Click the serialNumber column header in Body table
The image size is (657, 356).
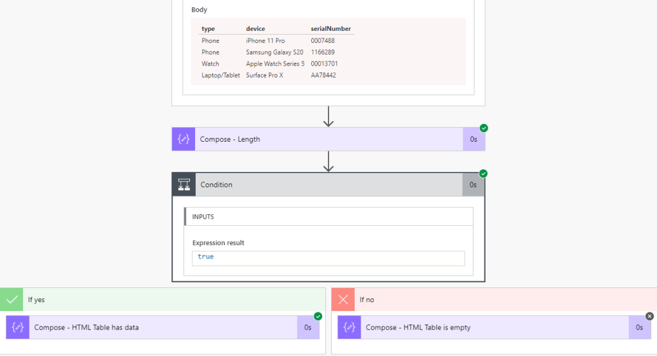click(332, 29)
